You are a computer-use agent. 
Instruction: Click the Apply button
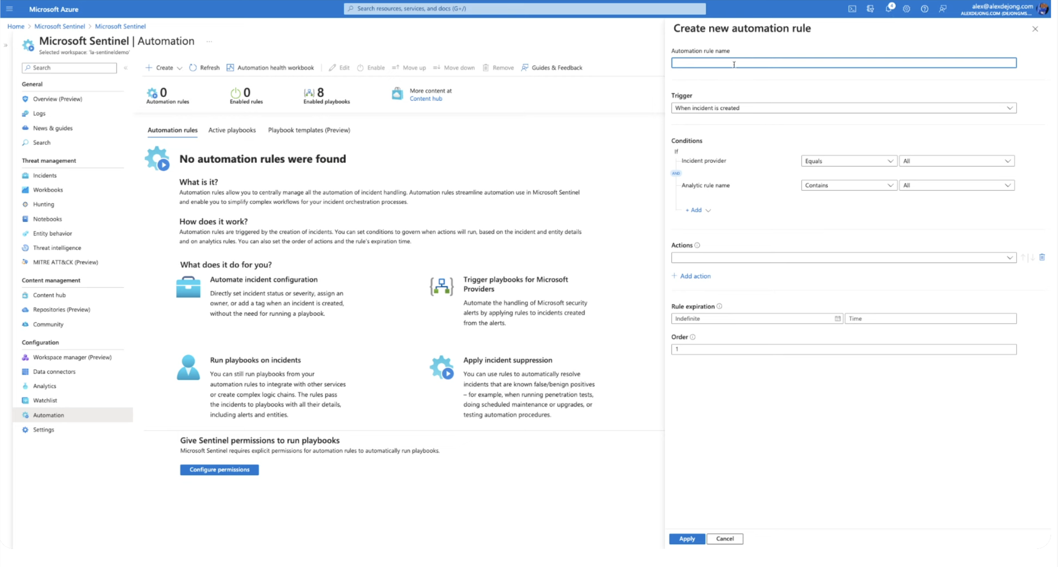[687, 539]
